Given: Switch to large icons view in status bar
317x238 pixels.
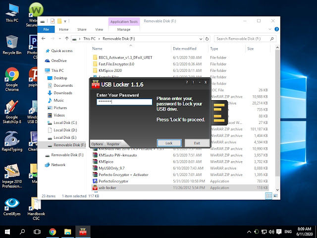Looking at the screenshot, I should (x=275, y=196).
